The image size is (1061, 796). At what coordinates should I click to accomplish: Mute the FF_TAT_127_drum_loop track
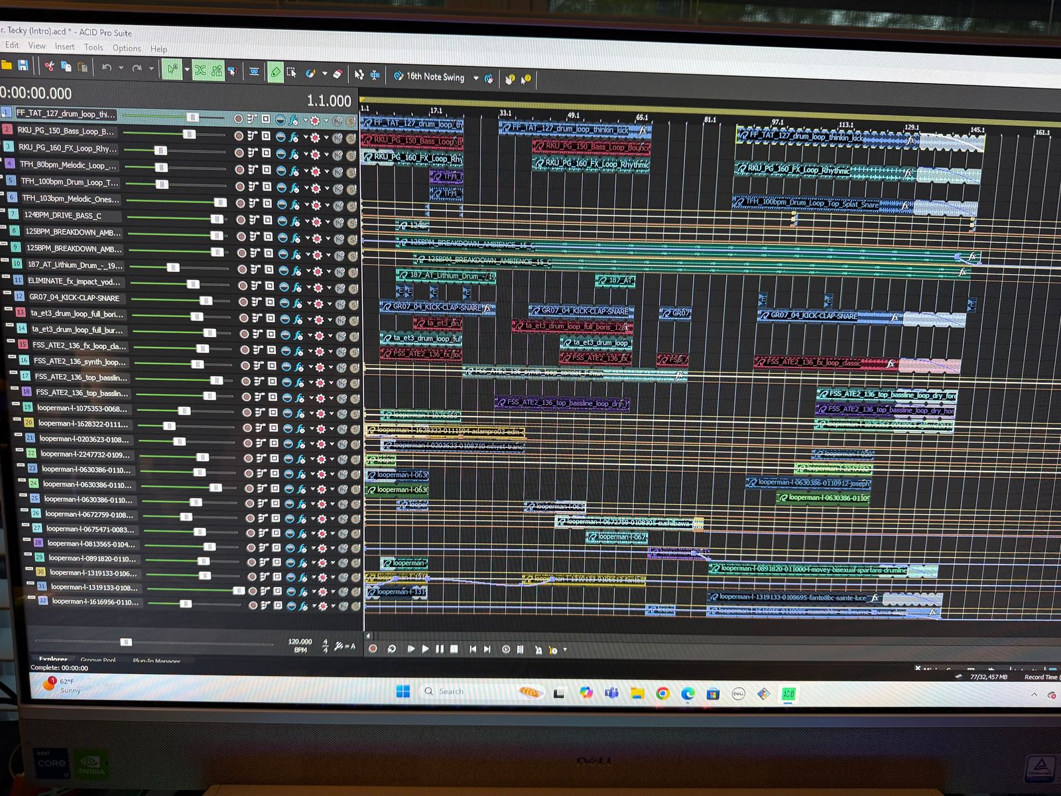point(338,121)
